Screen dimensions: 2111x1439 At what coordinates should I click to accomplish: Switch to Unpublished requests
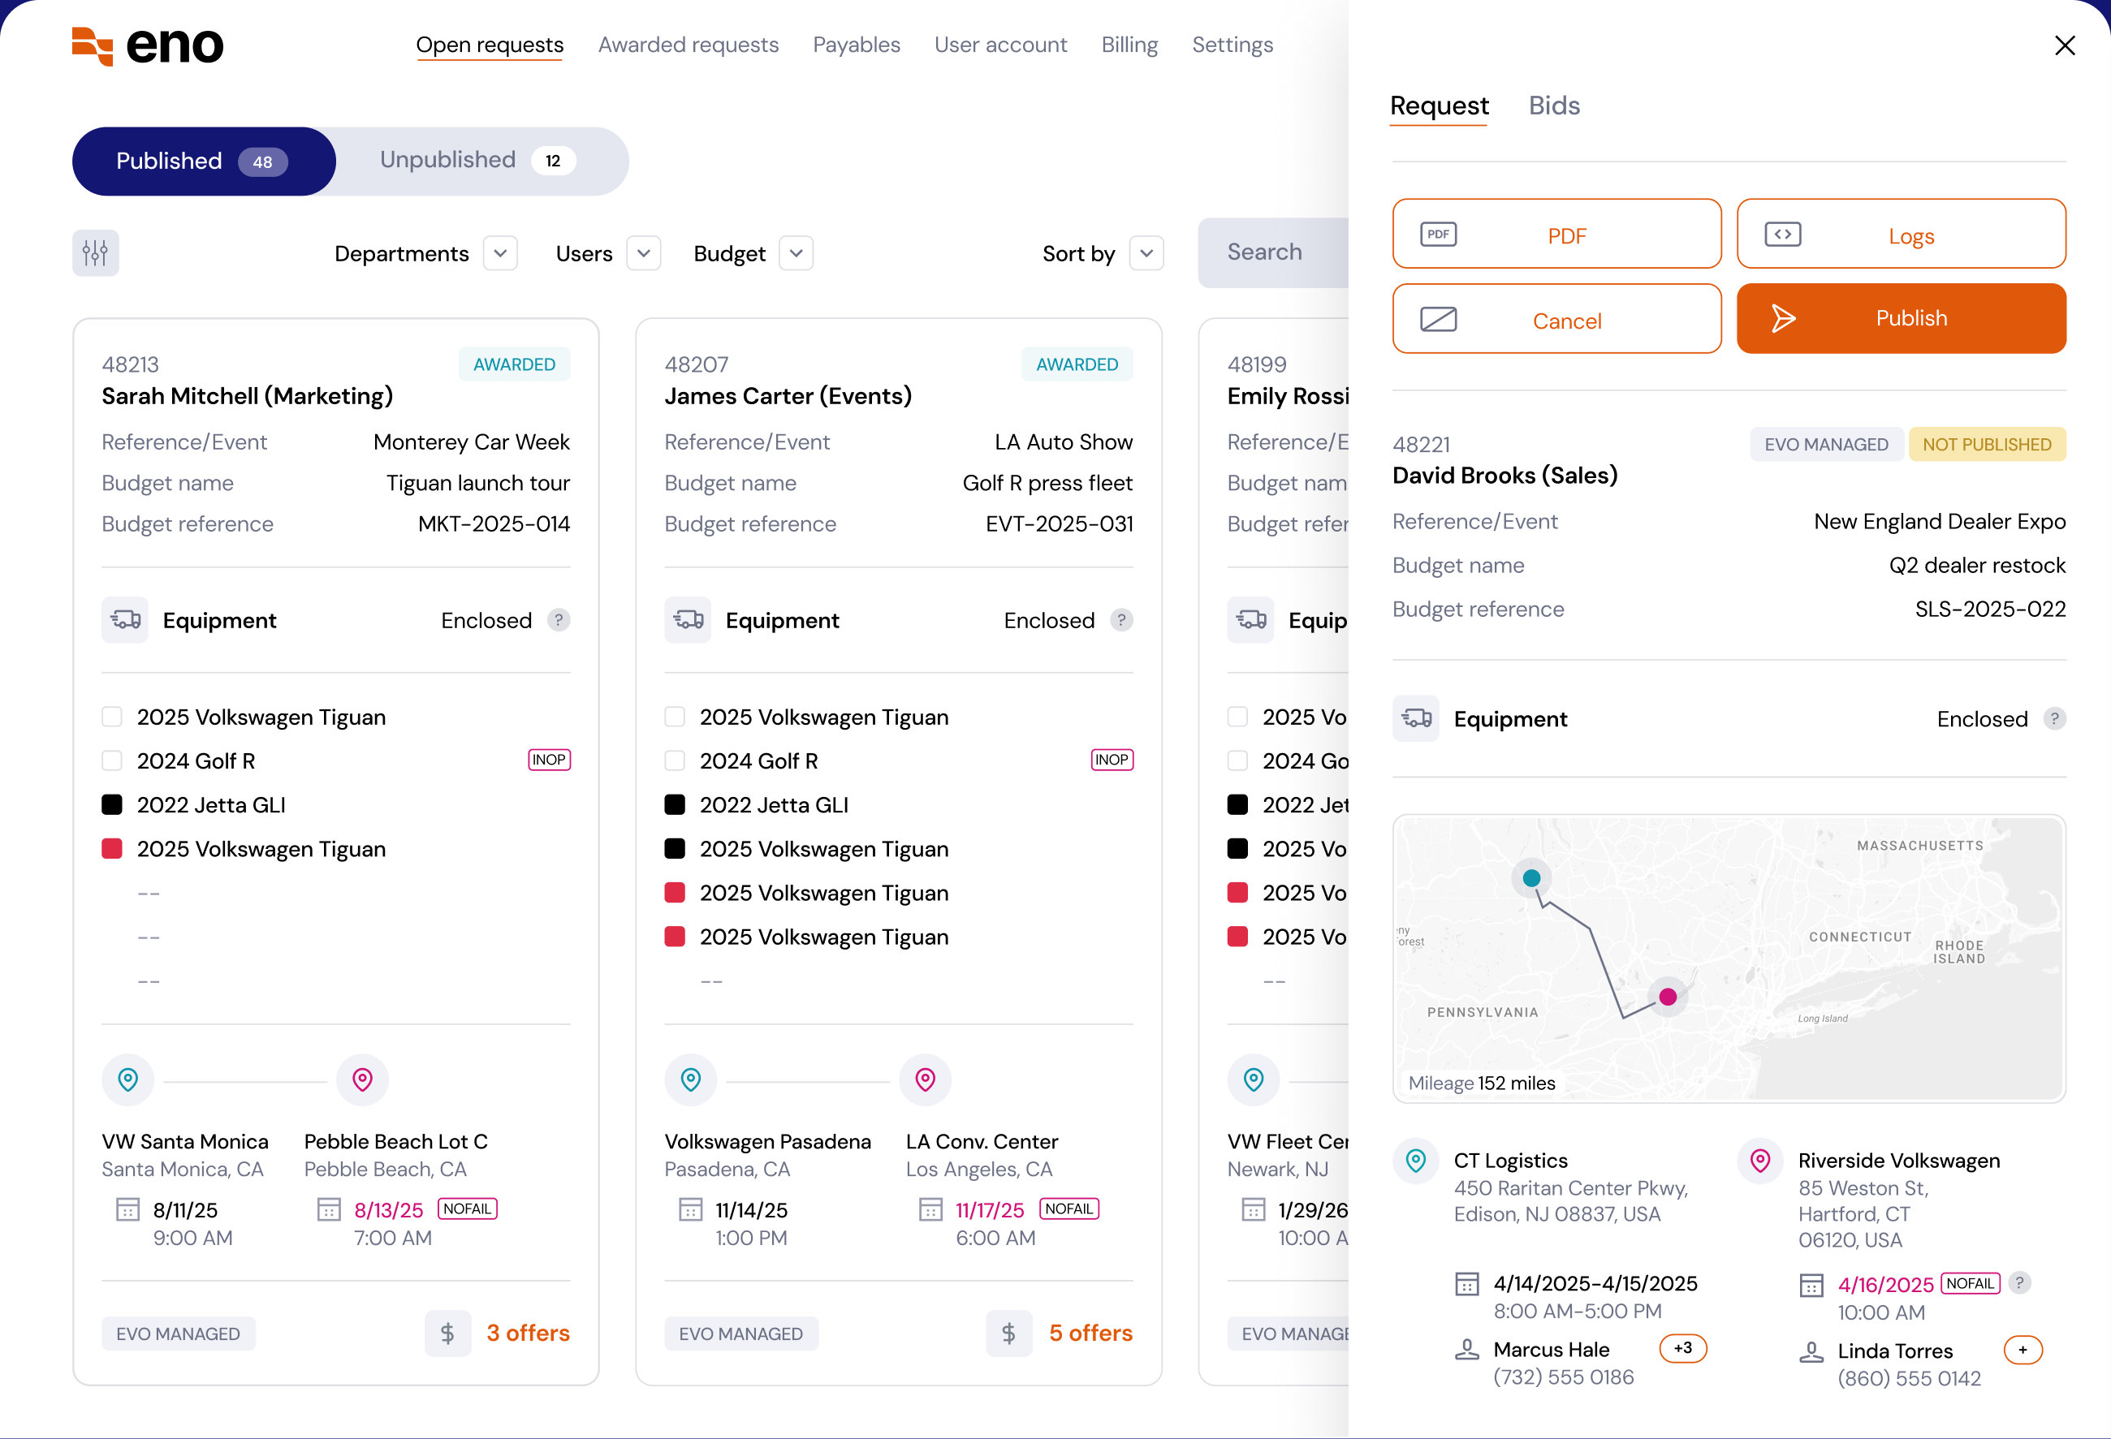[x=477, y=161]
